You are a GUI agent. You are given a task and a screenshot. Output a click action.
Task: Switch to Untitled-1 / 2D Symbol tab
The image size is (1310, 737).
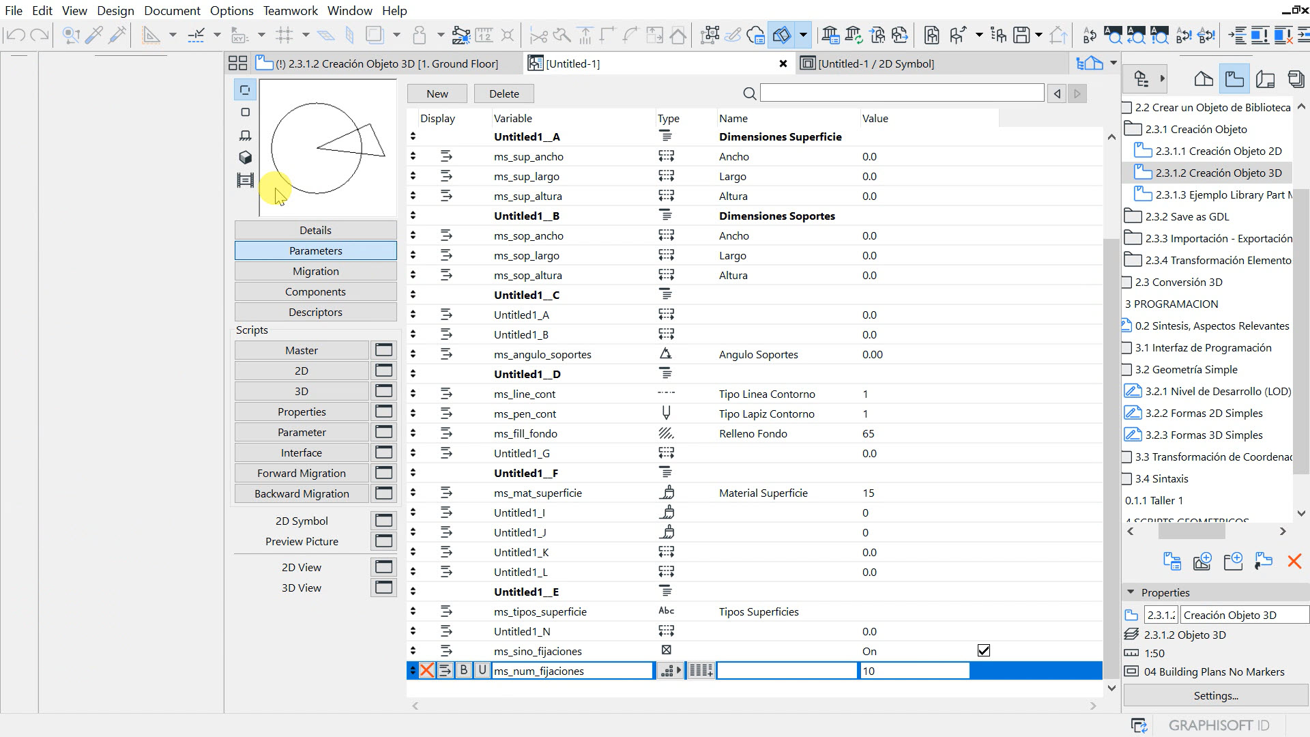coord(875,63)
